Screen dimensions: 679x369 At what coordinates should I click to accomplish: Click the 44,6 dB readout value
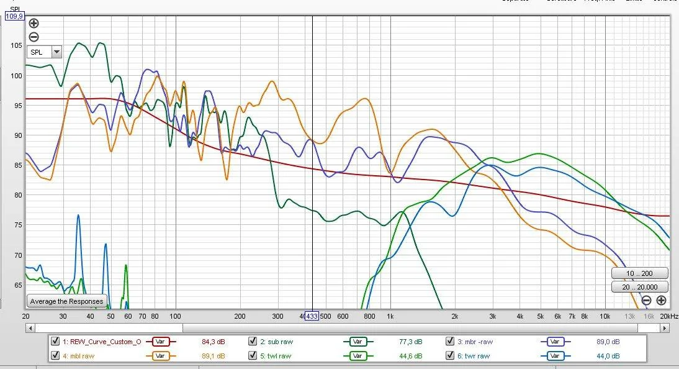(x=410, y=356)
